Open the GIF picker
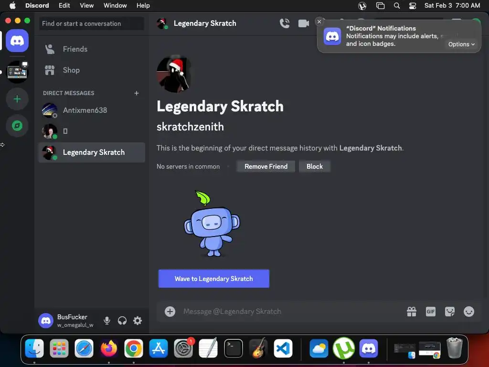The image size is (489, 367). (430, 312)
